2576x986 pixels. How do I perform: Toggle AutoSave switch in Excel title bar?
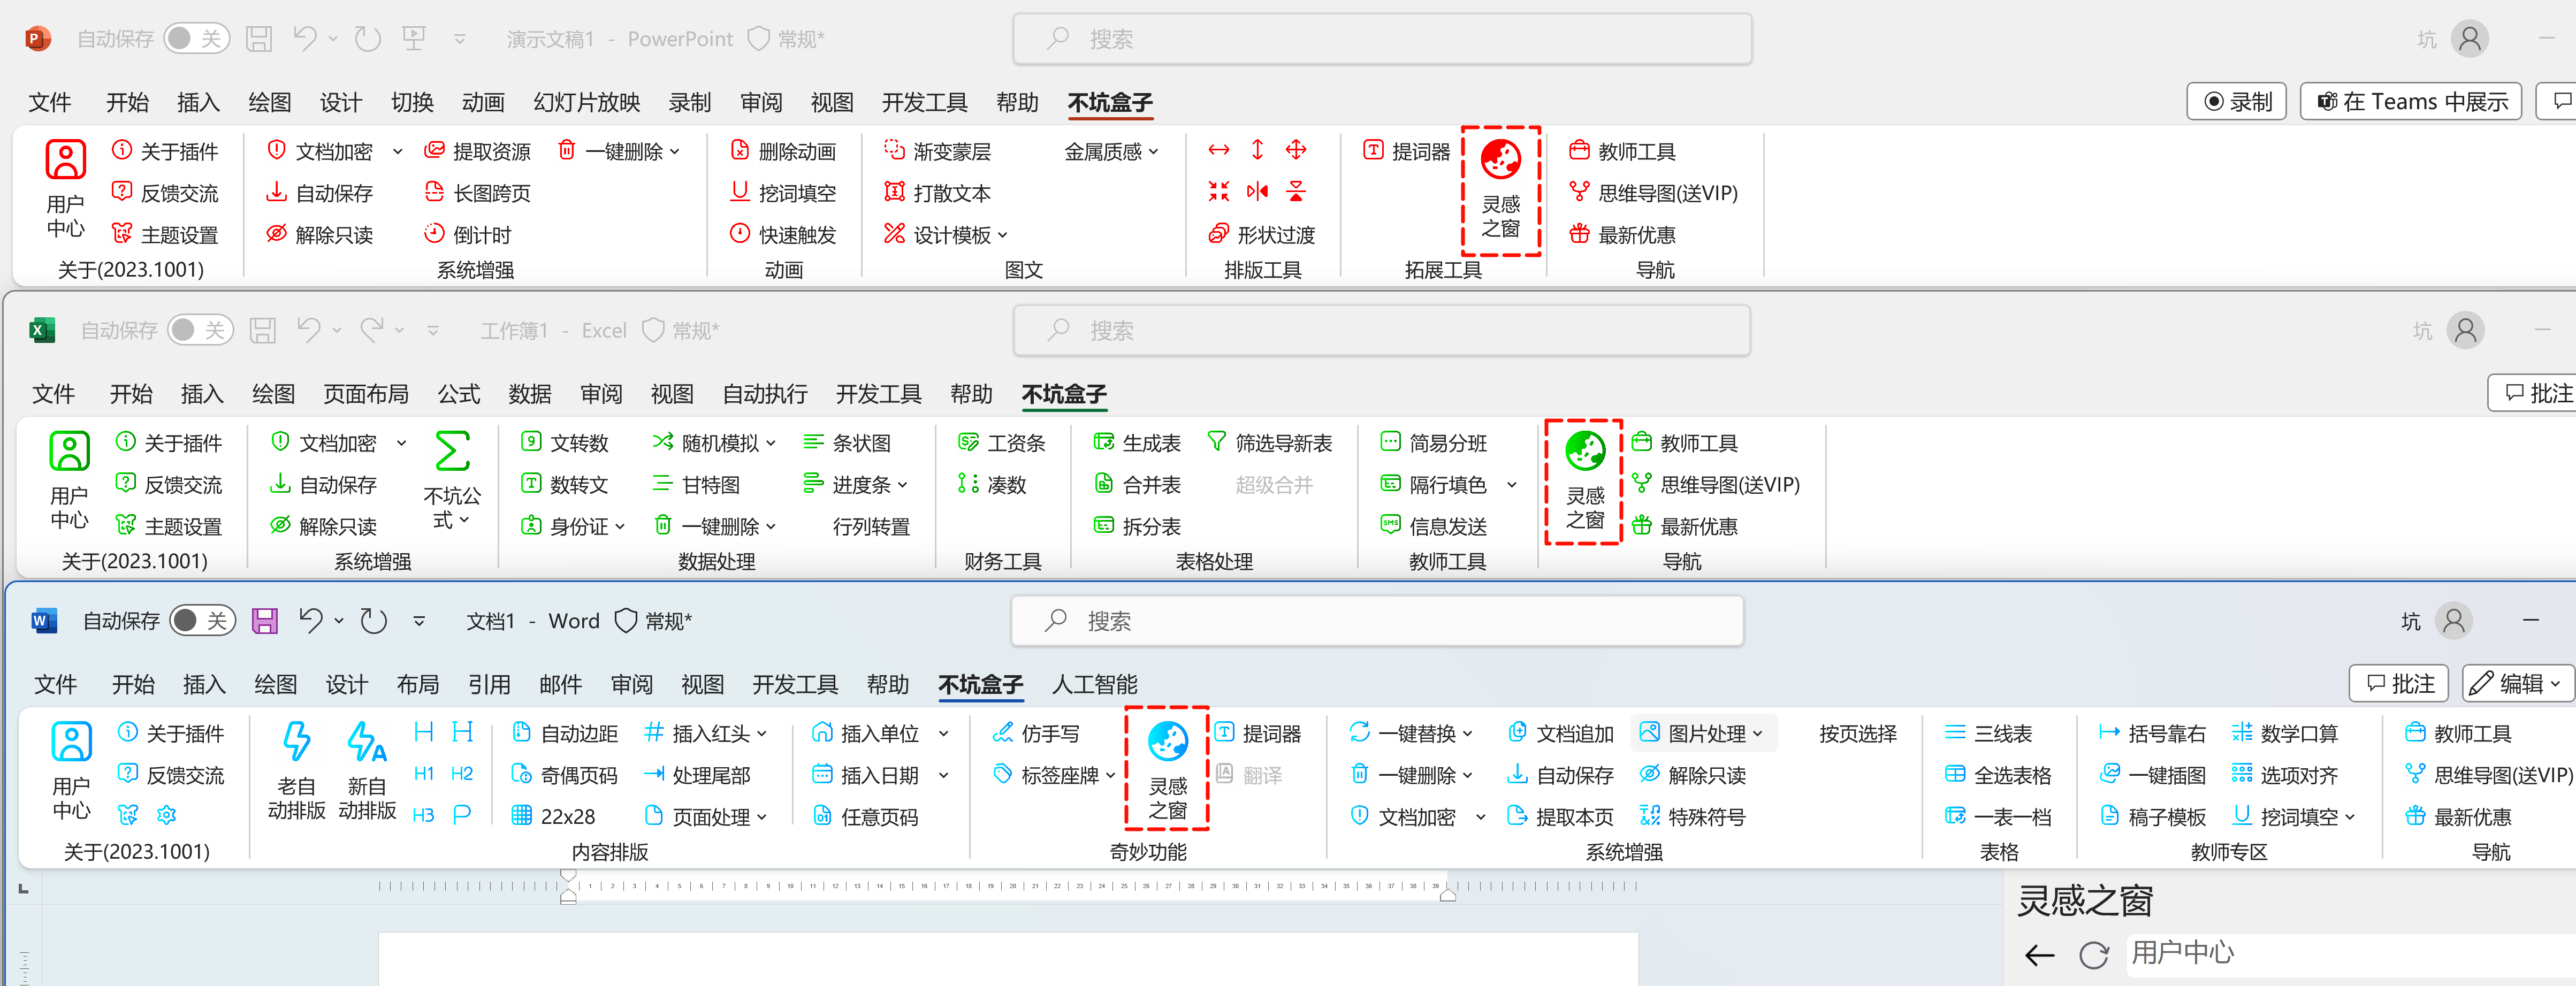200,330
